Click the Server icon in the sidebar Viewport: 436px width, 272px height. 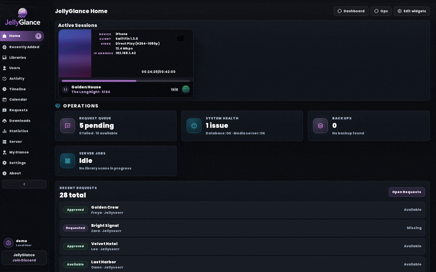(4, 142)
